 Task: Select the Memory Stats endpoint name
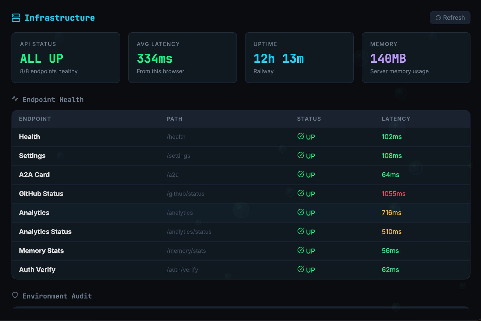[x=41, y=251]
